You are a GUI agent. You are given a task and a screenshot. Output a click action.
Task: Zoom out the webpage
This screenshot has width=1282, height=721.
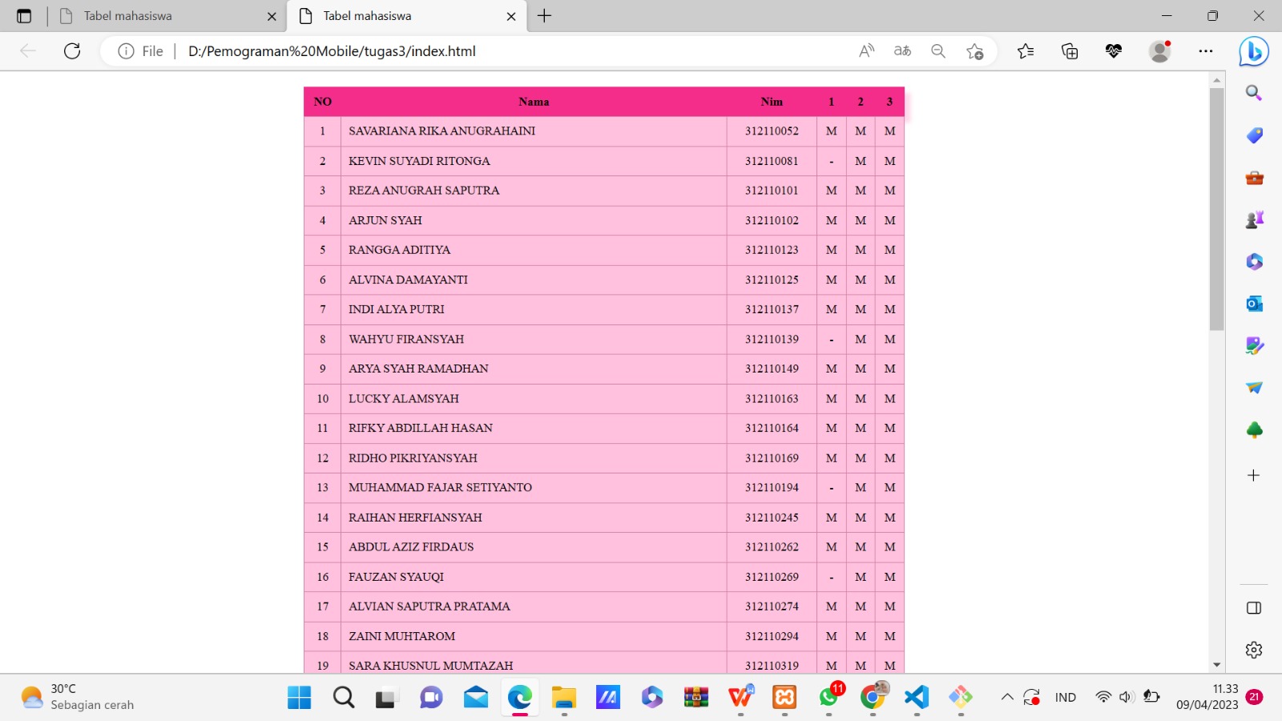pos(937,50)
